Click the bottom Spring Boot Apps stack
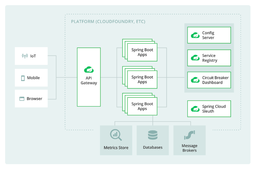This screenshot has height=170, width=256. 140,104
